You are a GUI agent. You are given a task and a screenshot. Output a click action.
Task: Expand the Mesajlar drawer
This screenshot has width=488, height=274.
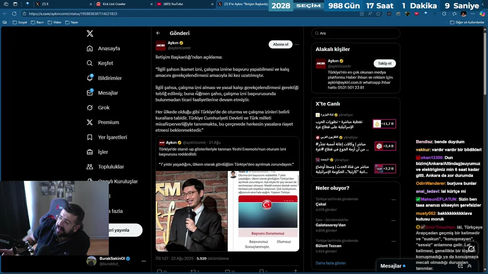coord(469,266)
